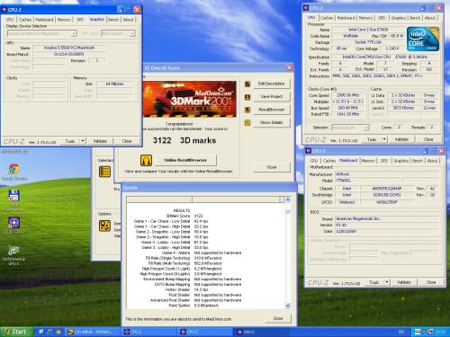
Task: Click the icon beside Edit Description
Action: (247, 84)
